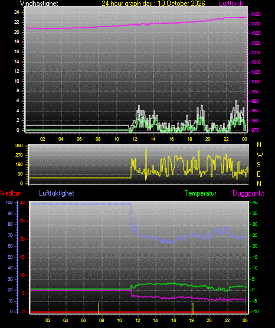Click 16 hour label under temperature graph
Viewport: 275px width, 328px height.
click(x=173, y=320)
